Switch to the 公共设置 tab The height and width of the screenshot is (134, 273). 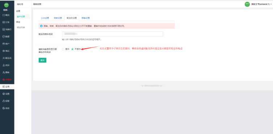45,18
